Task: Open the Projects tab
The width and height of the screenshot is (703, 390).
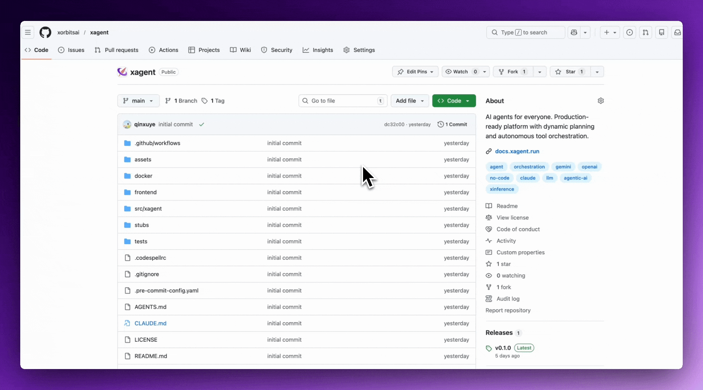Action: click(x=204, y=50)
